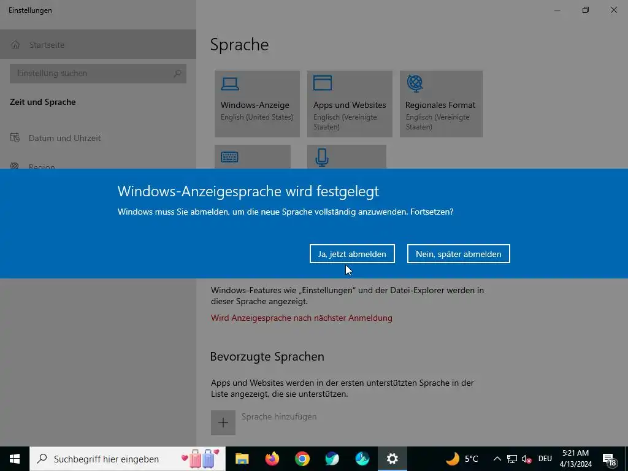The image size is (628, 471).
Task: Open File Explorer from taskbar
Action: 242,459
